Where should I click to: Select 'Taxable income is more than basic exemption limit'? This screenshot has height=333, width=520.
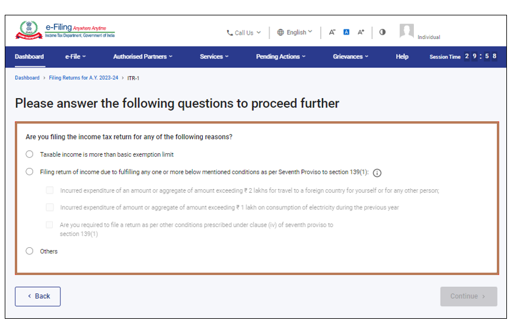point(30,154)
